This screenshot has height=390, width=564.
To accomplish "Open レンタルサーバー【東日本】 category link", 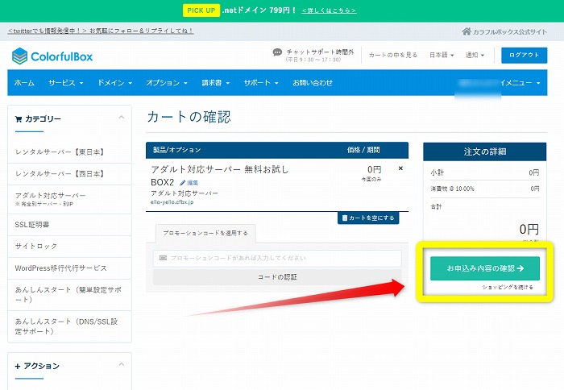I will tap(60, 151).
